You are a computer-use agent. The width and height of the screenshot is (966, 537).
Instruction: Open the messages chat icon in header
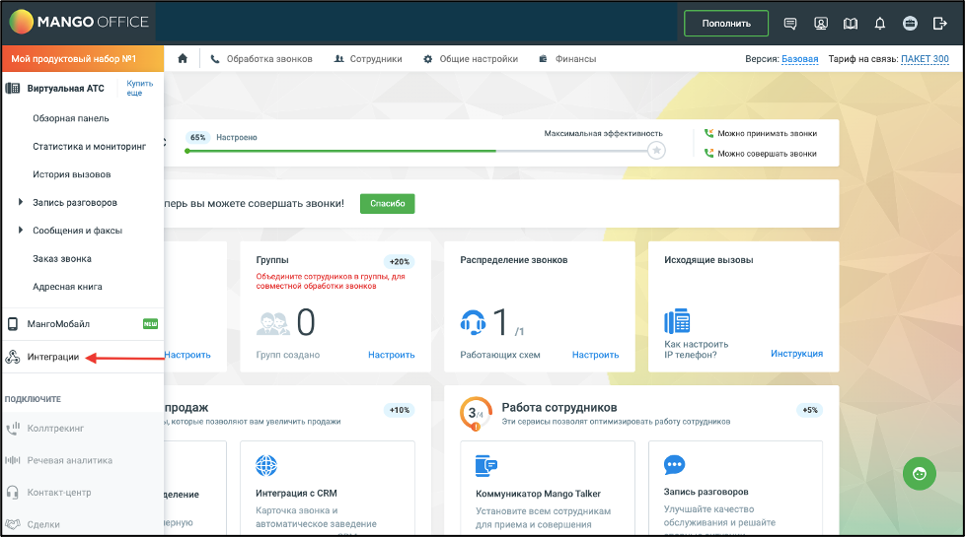pyautogui.click(x=789, y=24)
